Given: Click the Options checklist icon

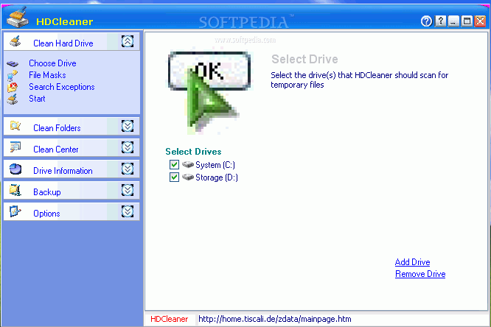Looking at the screenshot, I should point(15,211).
